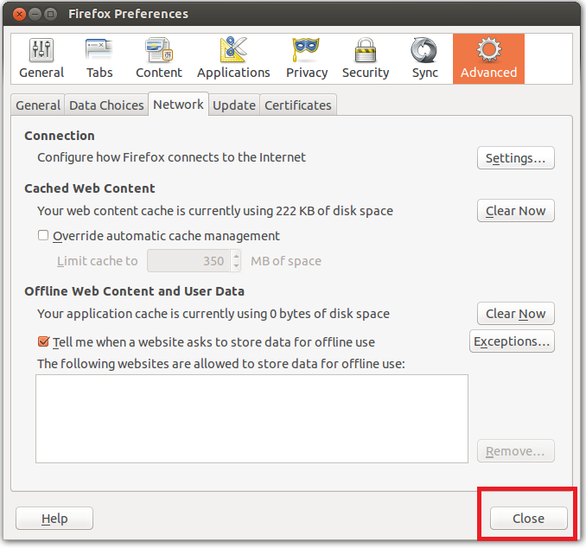The image size is (586, 548).
Task: Clear cached web content now
Action: coord(515,211)
